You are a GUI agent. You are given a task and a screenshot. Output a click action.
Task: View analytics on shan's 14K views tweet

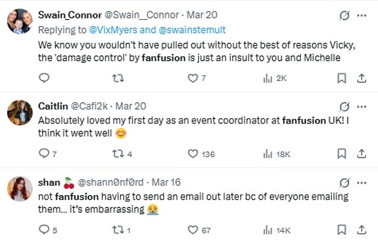tap(268, 229)
